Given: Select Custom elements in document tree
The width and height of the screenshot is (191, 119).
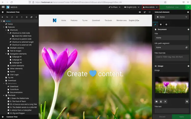Looking at the screenshot, I should coord(17,66).
